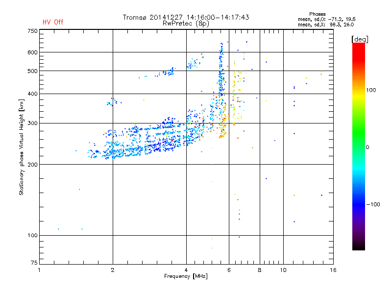
Task: Click the '100' colorbar tick label
Action: pos(371,90)
